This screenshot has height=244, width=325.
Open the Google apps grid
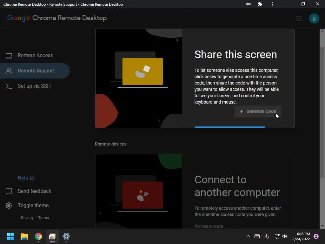[x=299, y=18]
